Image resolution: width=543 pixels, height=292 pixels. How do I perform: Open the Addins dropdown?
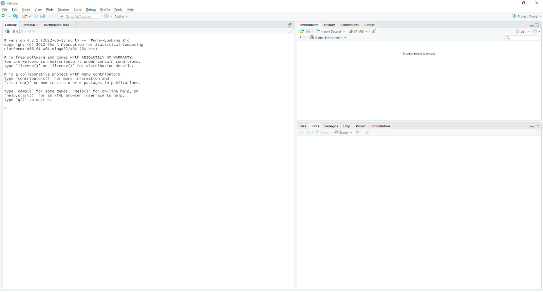pyautogui.click(x=121, y=16)
